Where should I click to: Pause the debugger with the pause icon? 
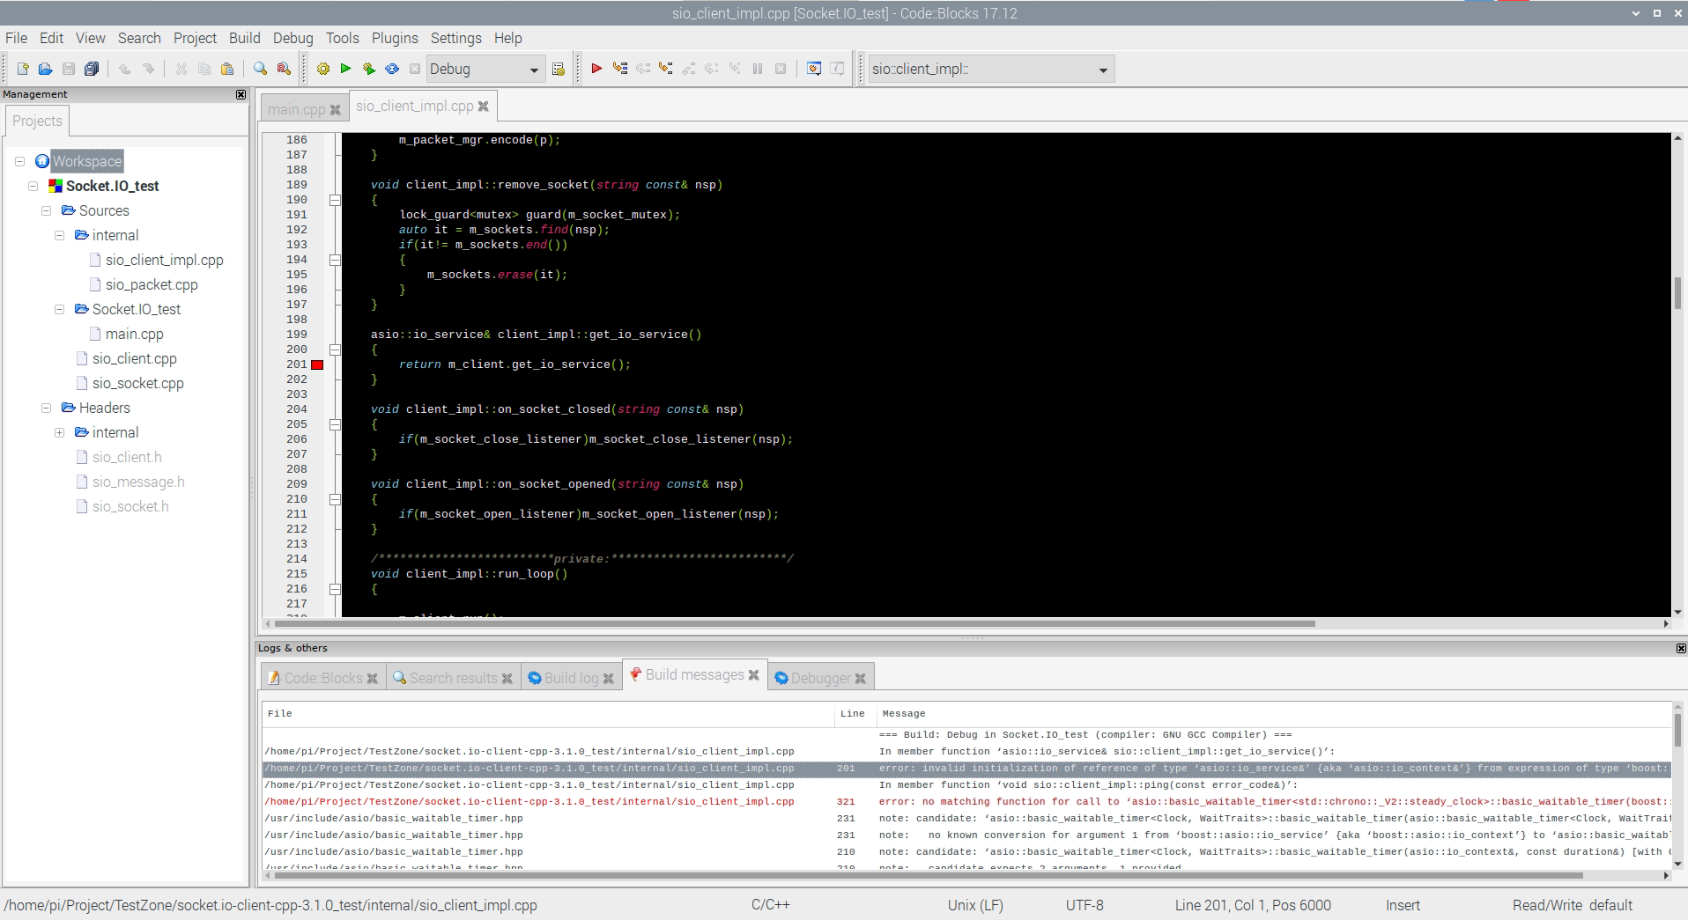click(x=758, y=69)
